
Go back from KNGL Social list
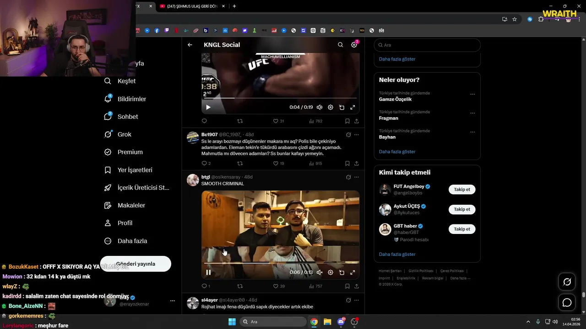[x=190, y=45]
